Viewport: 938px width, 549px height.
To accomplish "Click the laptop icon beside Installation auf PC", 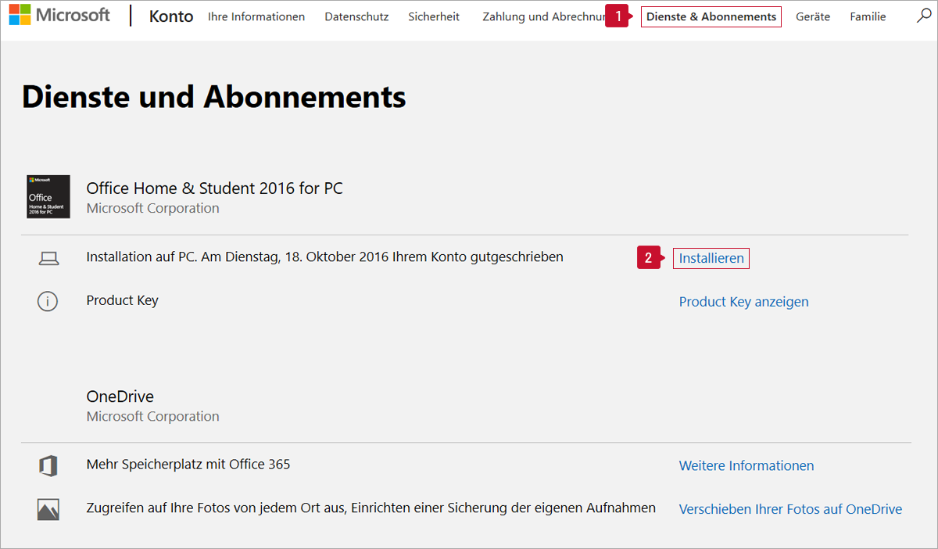I will 48,257.
